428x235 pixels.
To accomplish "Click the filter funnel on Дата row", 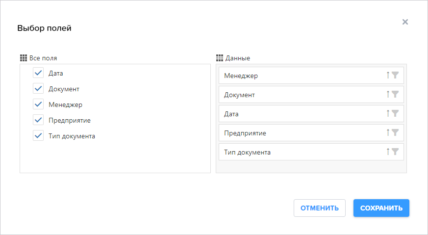I will click(x=395, y=113).
